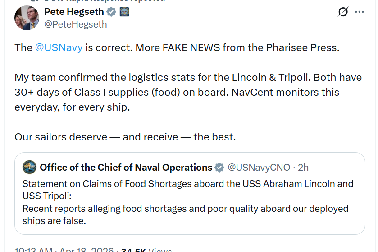Open the @PeteHegseth handle link
Image resolution: width=378 pixels, height=252 pixels.
click(75, 24)
